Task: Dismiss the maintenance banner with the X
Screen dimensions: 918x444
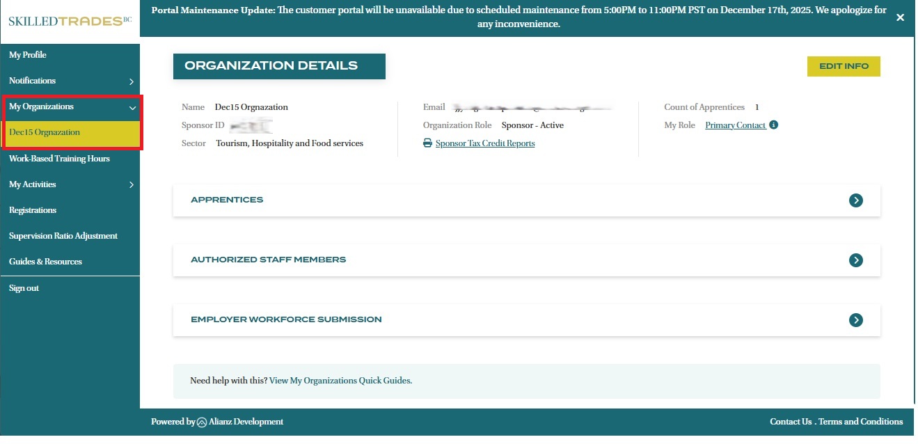Action: coord(900,17)
